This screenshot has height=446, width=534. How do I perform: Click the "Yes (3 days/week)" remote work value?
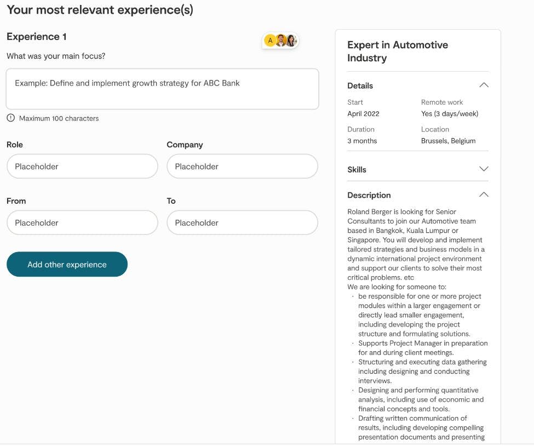pyautogui.click(x=450, y=114)
